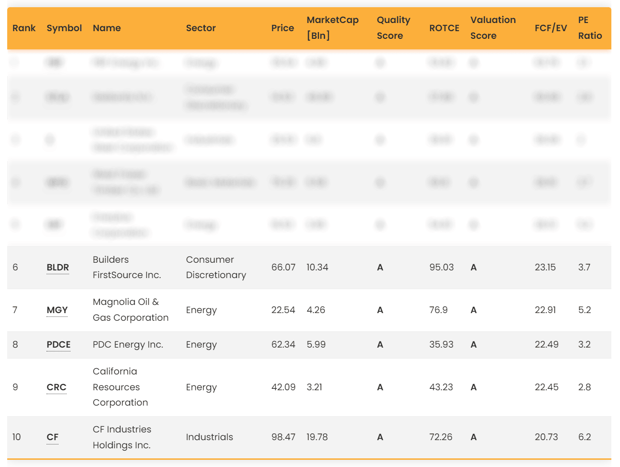This screenshot has width=620, height=467.
Task: Click market cap value 10.34
Action: [x=317, y=268]
